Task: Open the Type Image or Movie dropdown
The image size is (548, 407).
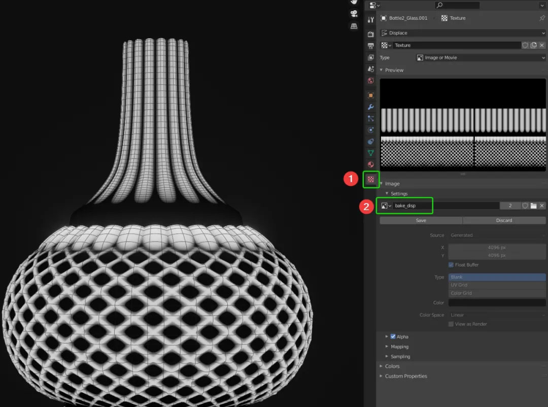Action: click(480, 58)
